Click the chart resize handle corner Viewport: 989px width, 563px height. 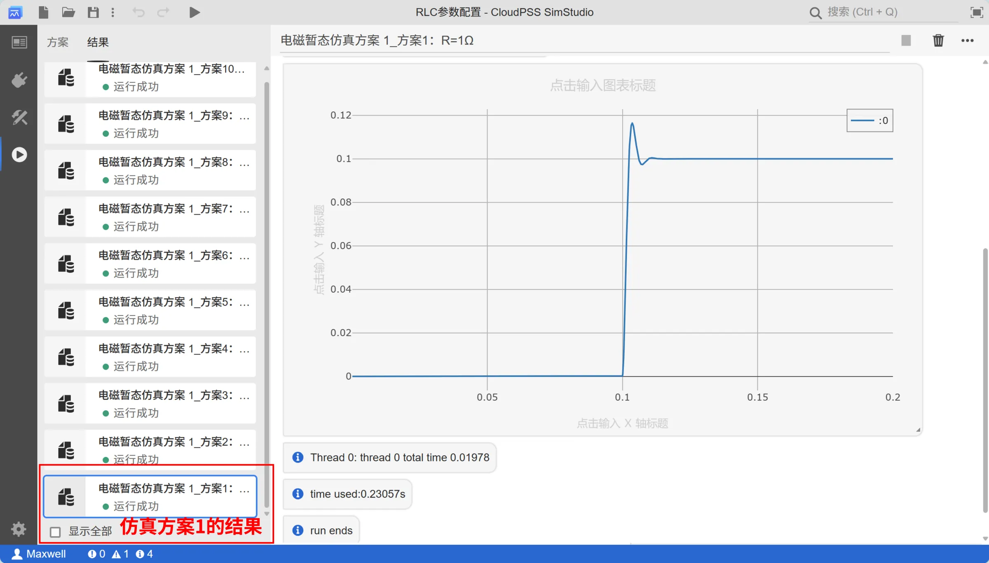pos(918,430)
